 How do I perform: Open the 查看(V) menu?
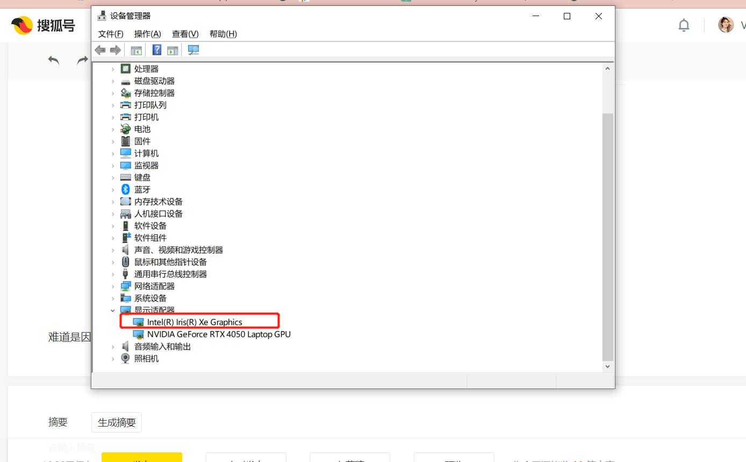point(185,34)
